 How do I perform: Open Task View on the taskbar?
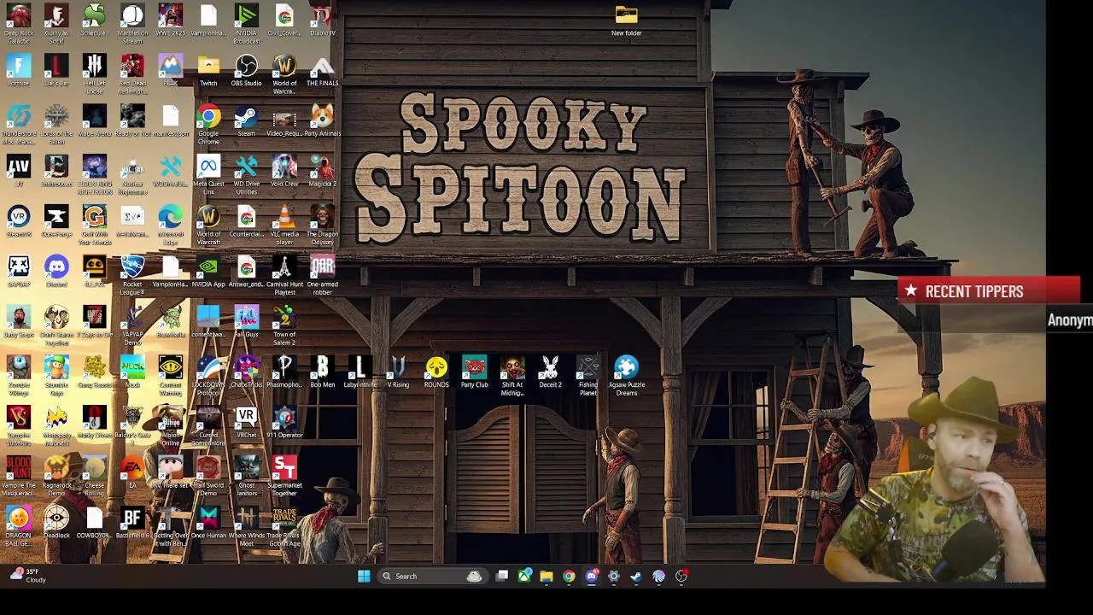(x=502, y=577)
